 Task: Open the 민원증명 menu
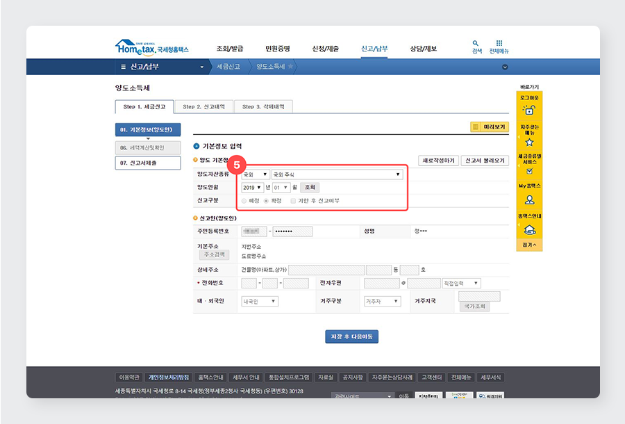pyautogui.click(x=277, y=49)
